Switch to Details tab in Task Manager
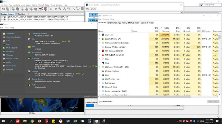 pyautogui.click(x=143, y=23)
